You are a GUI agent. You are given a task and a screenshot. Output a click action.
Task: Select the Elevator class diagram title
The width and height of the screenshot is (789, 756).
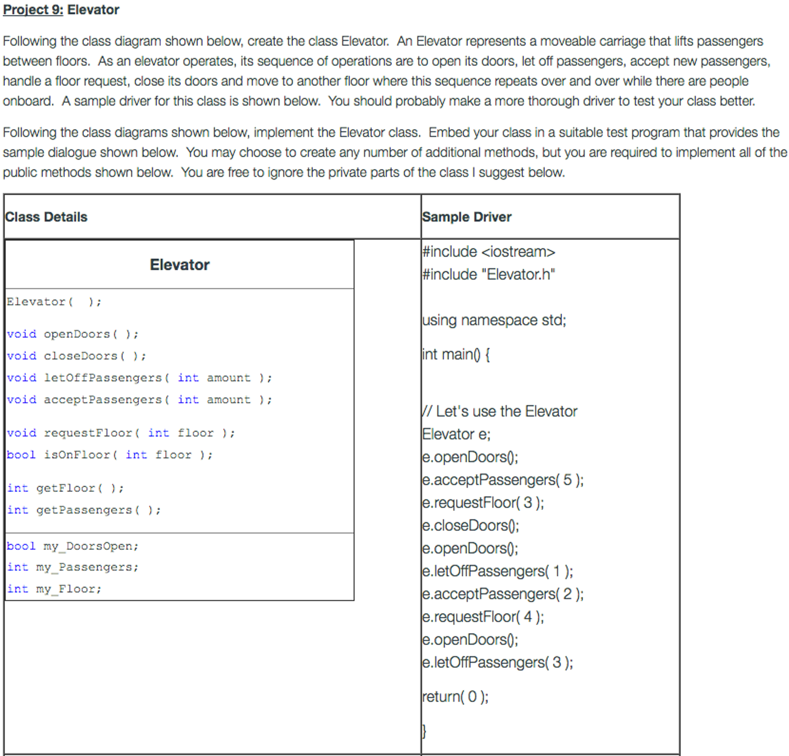pyautogui.click(x=180, y=265)
